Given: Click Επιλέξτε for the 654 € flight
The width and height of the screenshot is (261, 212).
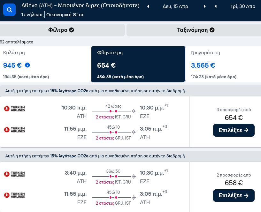Looking at the screenshot, I should tap(234, 130).
